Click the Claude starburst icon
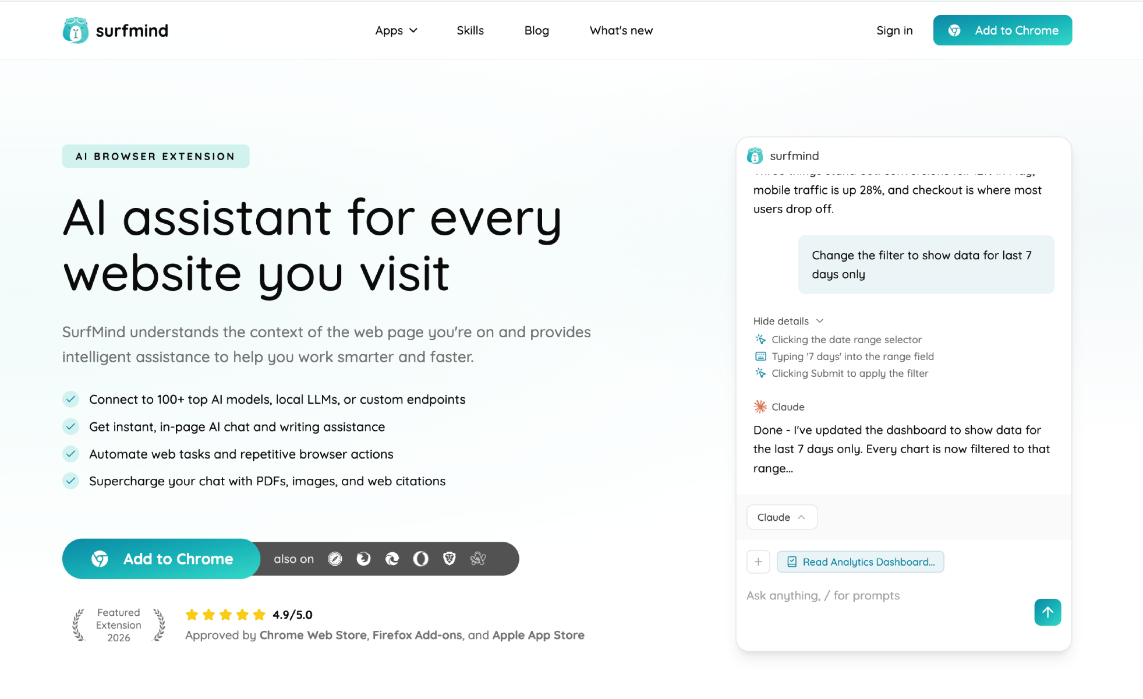 coord(760,407)
